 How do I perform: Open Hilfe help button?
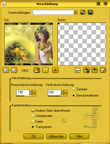[x=79, y=136]
